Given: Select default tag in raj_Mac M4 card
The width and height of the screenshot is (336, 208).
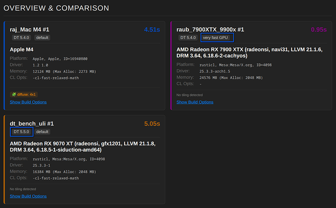Looking at the screenshot, I should point(42,37).
